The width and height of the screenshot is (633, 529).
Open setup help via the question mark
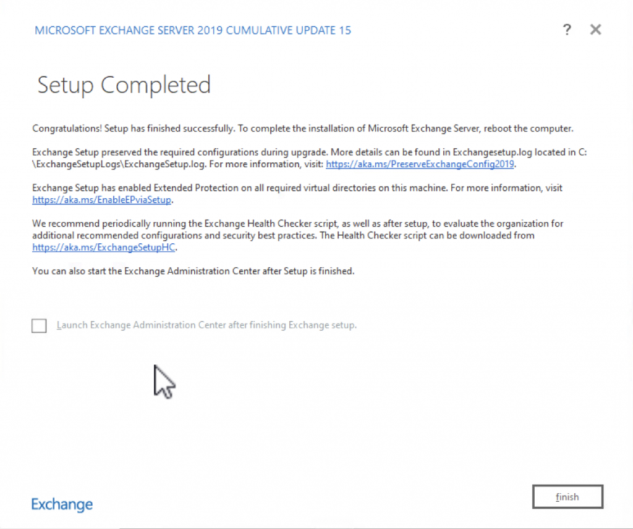pos(567,29)
